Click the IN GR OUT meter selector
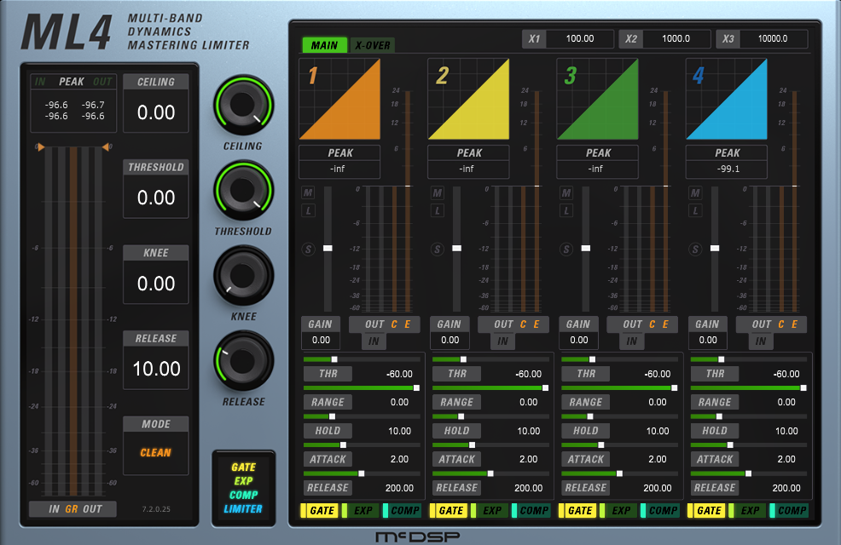Screen dimensions: 841x545 (73, 509)
